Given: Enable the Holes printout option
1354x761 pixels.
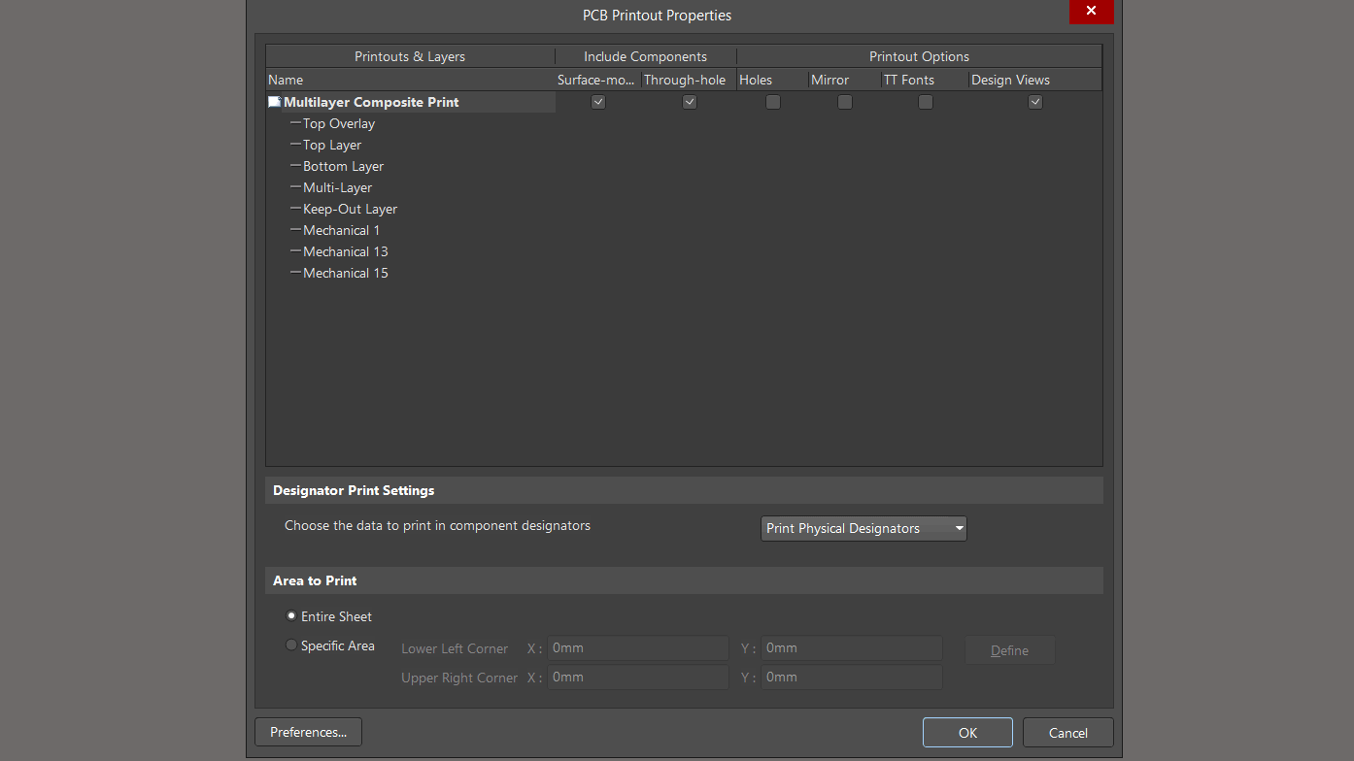Looking at the screenshot, I should click(x=773, y=102).
